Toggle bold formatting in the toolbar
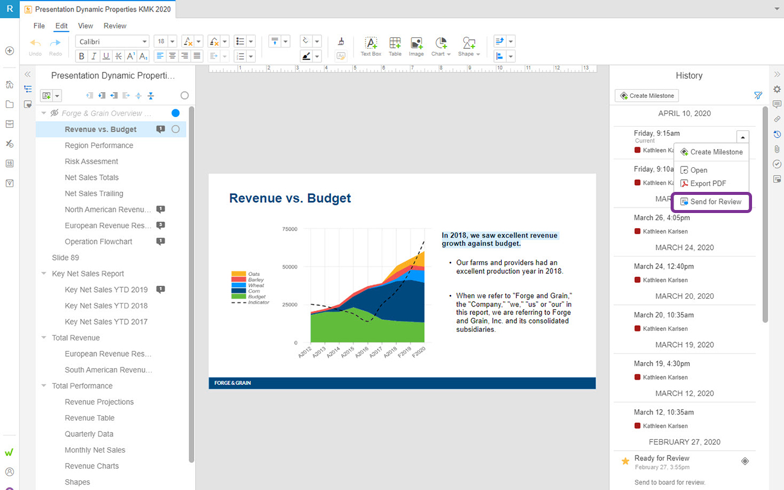The height and width of the screenshot is (490, 784). point(81,56)
